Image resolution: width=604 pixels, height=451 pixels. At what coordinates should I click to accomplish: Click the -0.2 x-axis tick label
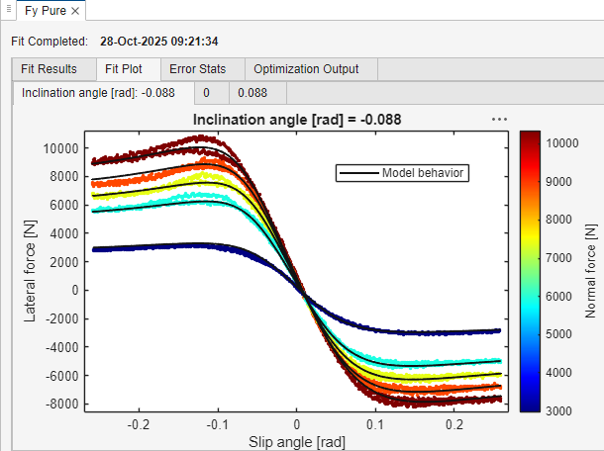[139, 425]
